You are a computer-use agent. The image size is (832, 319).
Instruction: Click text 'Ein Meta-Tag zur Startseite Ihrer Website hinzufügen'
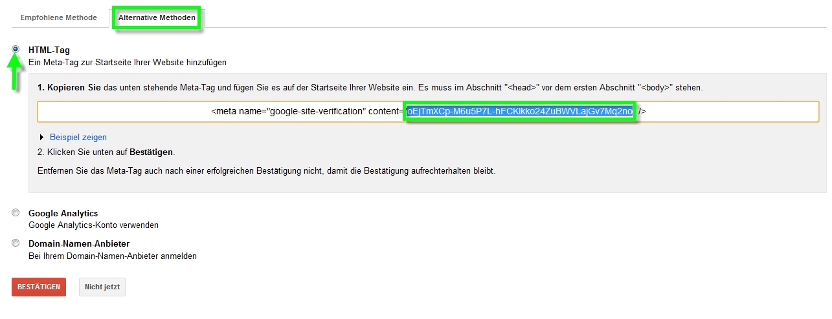pyautogui.click(x=128, y=63)
